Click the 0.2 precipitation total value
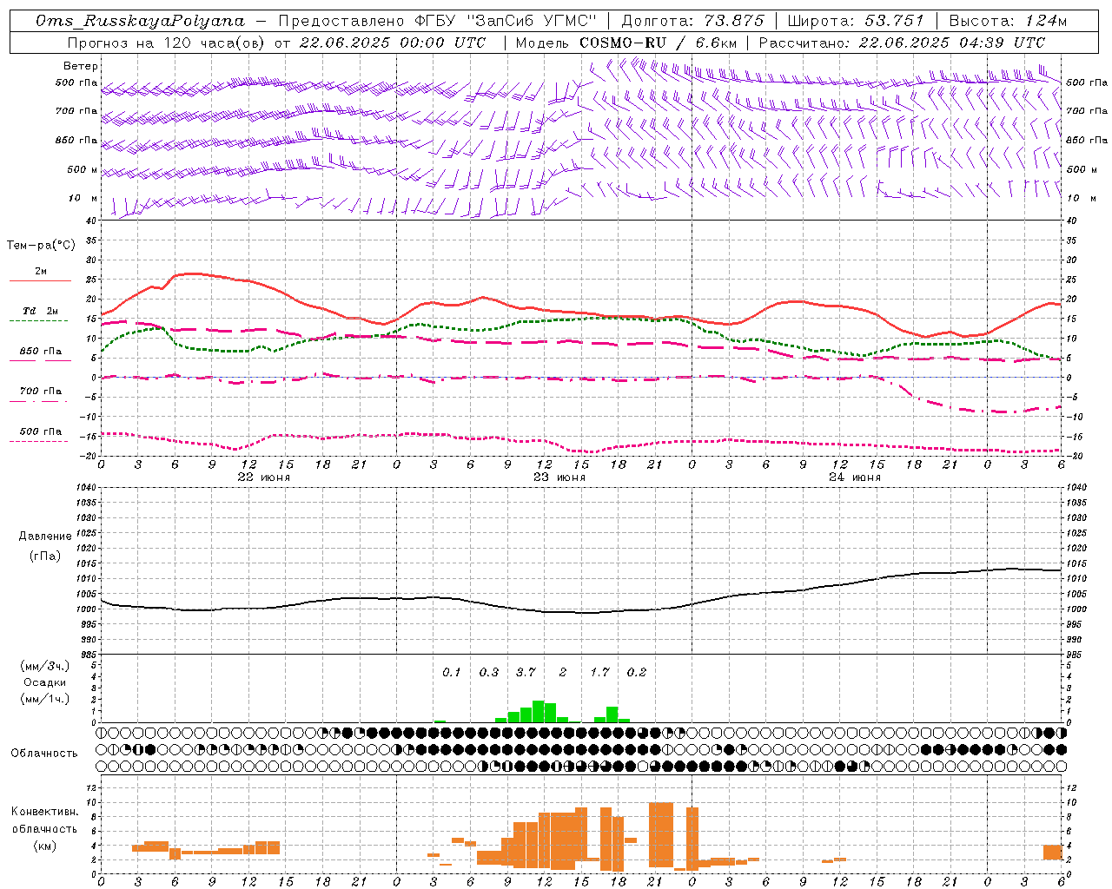Screen dimensions: 1112x889 coord(637,672)
